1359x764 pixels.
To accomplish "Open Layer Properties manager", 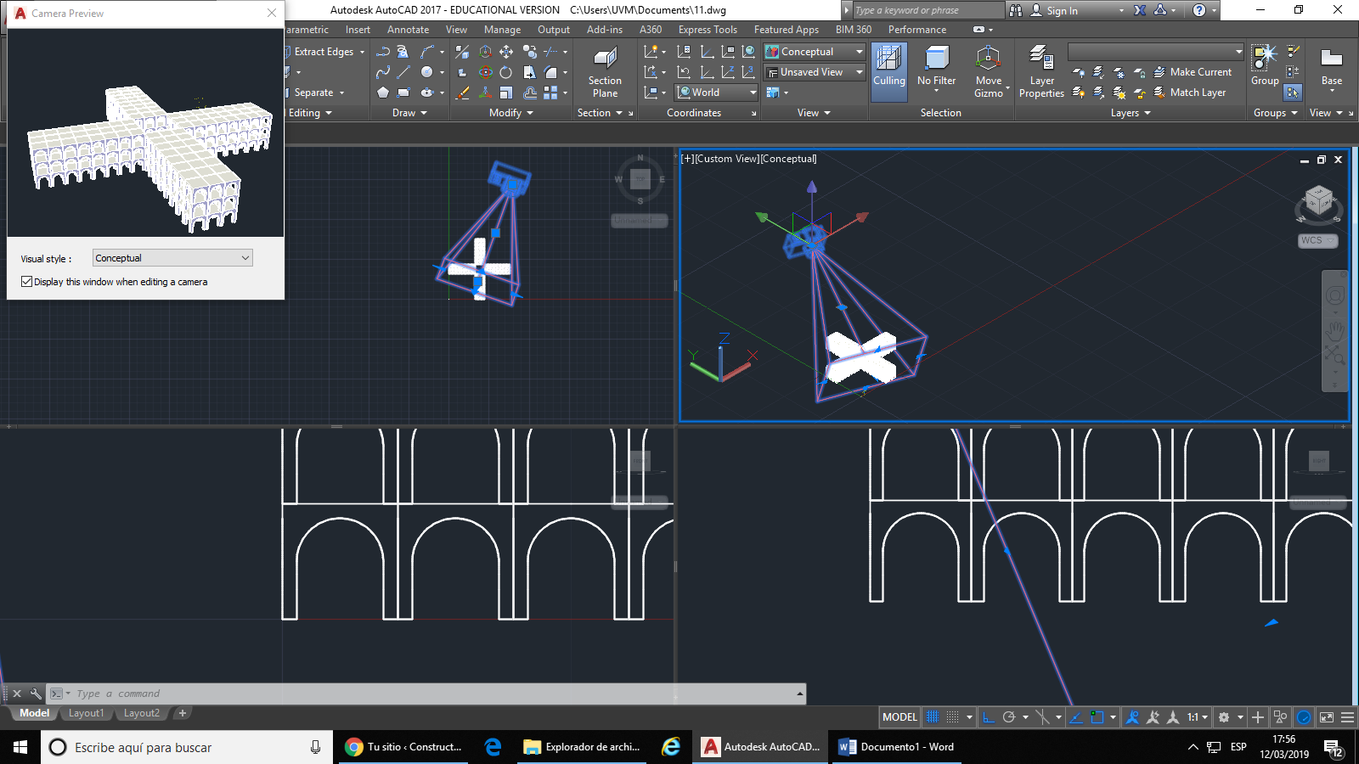I will (x=1041, y=71).
